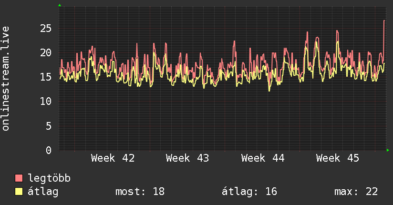The height and width of the screenshot is (205, 393).
Task: Click the 'átlag: 16' statistic
Action: coord(249,192)
